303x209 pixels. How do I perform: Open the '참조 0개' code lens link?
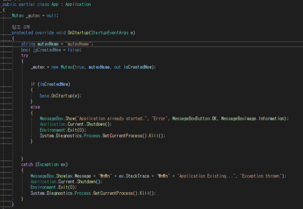point(21,27)
